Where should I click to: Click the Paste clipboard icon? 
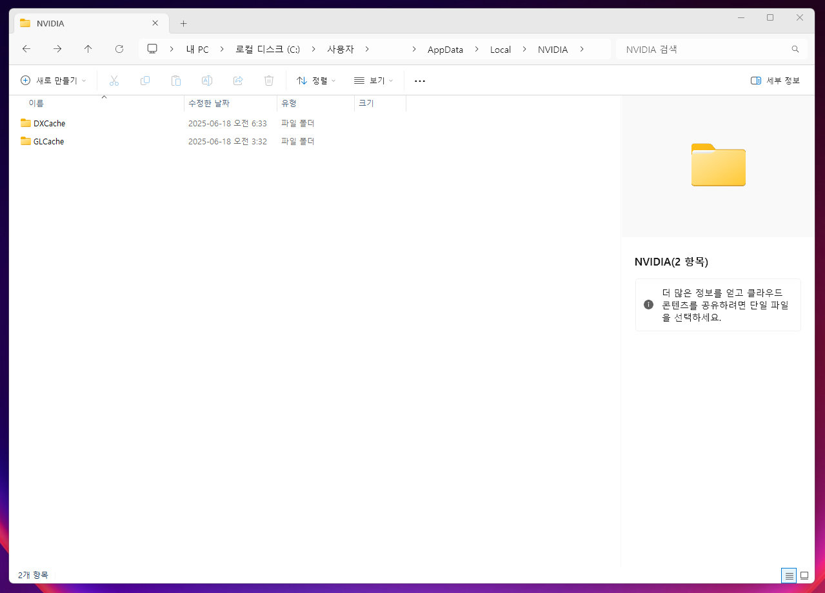pyautogui.click(x=176, y=81)
